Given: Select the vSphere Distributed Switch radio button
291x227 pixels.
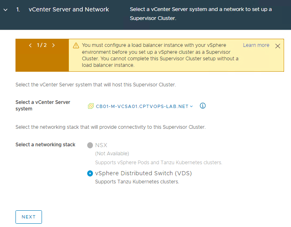Looking at the screenshot, I should (x=90, y=174).
